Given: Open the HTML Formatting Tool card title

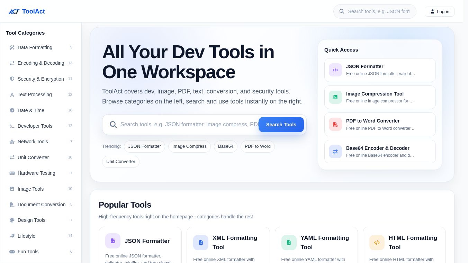Looking at the screenshot, I should point(413,243).
